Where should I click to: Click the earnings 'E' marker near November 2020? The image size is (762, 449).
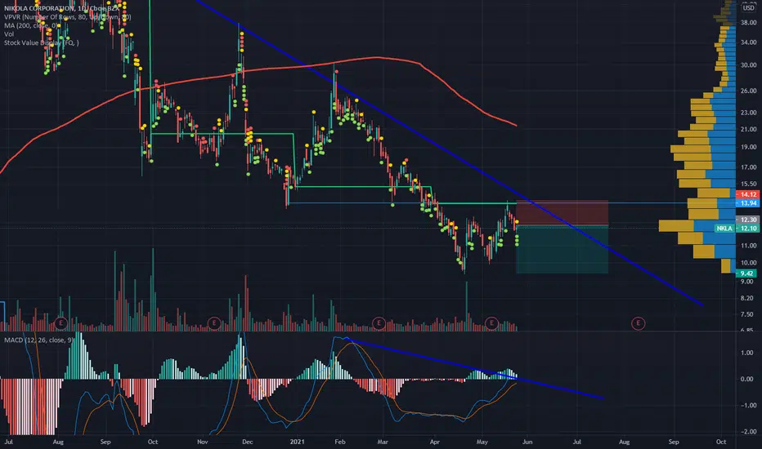pos(214,322)
